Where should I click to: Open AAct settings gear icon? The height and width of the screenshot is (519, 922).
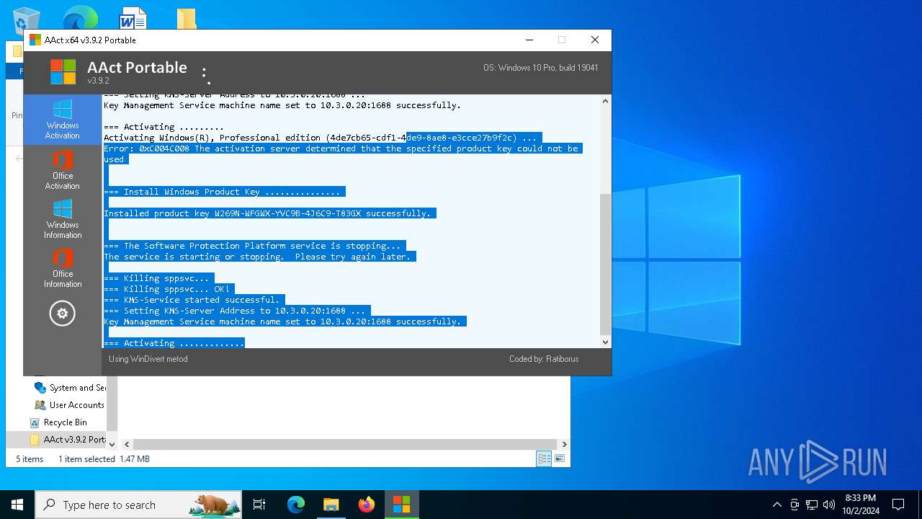(x=62, y=314)
